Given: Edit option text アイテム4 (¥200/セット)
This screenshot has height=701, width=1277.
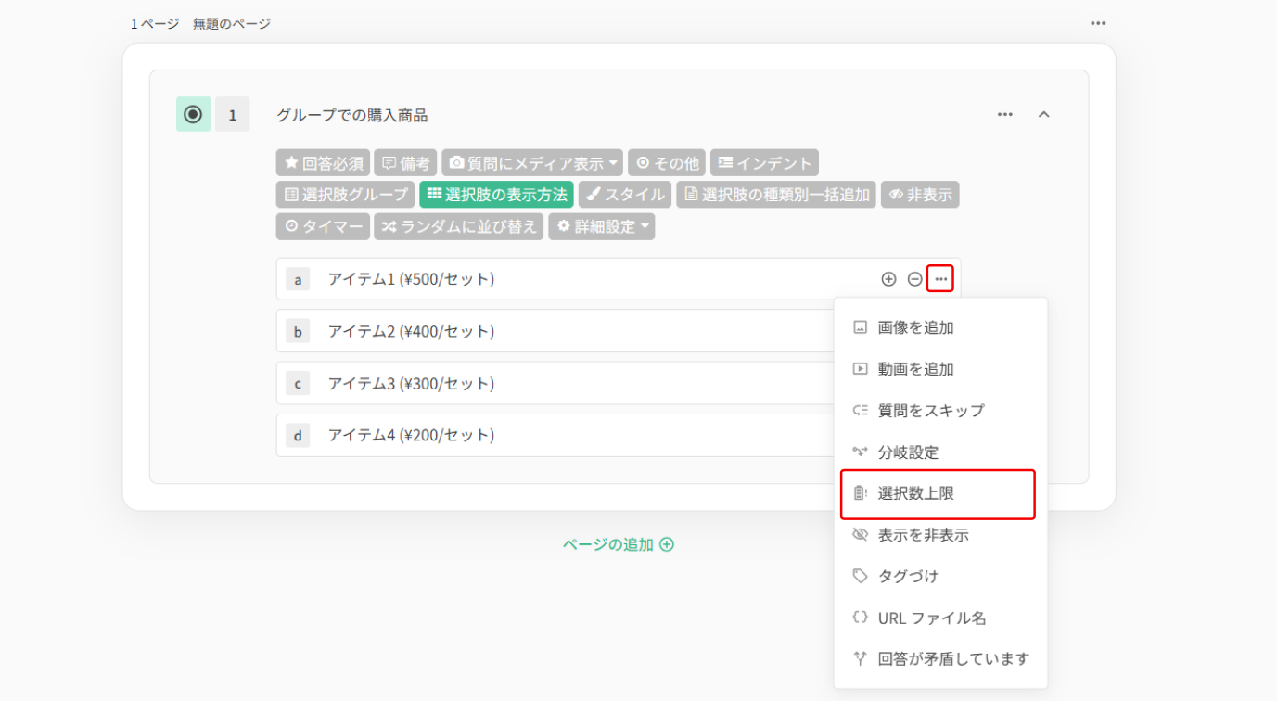Looking at the screenshot, I should pyautogui.click(x=411, y=435).
